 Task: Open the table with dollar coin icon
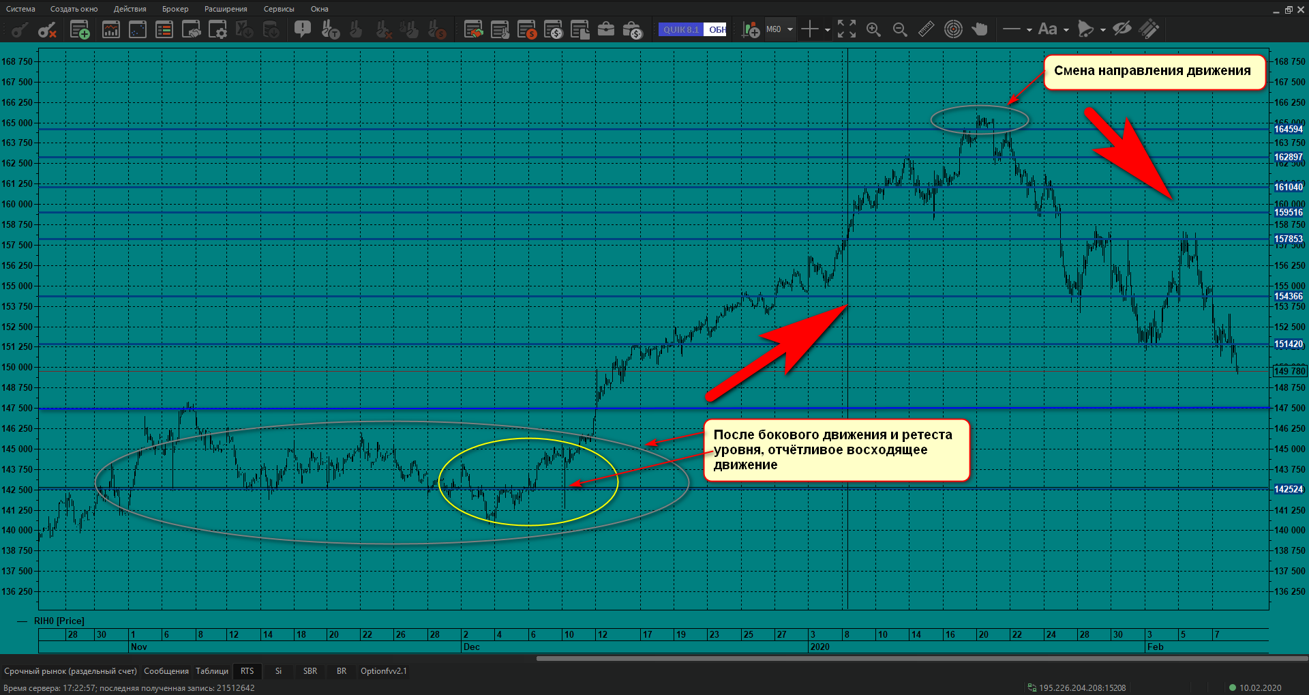click(554, 29)
